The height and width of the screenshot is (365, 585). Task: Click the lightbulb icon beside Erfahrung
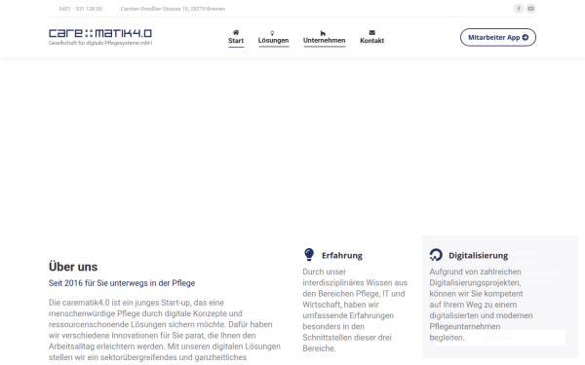tap(309, 255)
